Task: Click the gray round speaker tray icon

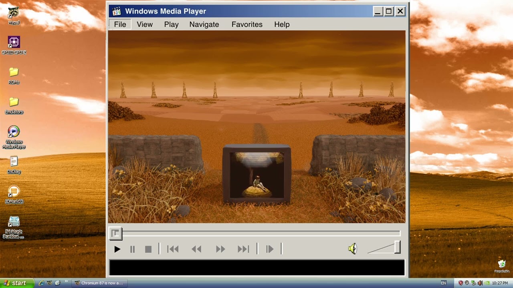Action: click(467, 283)
